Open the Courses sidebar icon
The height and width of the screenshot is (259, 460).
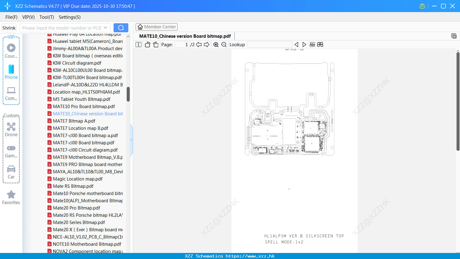click(11, 51)
